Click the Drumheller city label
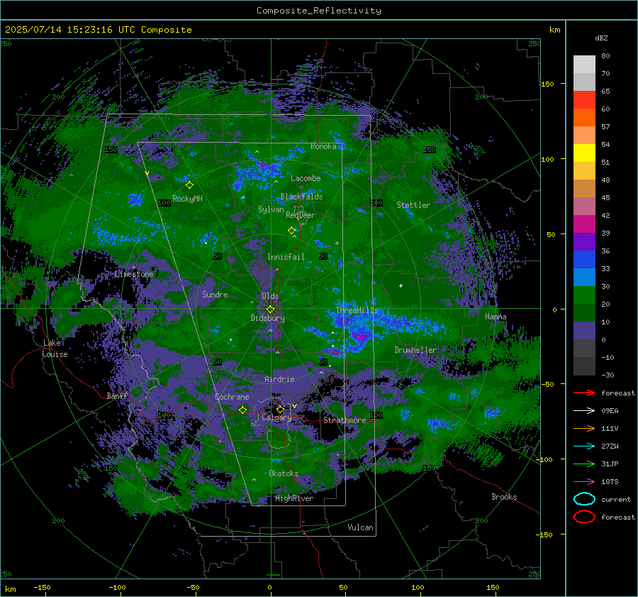Viewport: 638px width, 597px height. [x=415, y=350]
